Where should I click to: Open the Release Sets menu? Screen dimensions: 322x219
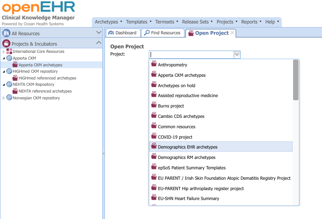(x=197, y=22)
